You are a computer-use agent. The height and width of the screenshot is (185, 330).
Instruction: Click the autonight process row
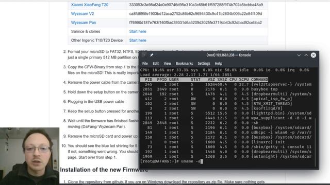tap(226, 156)
